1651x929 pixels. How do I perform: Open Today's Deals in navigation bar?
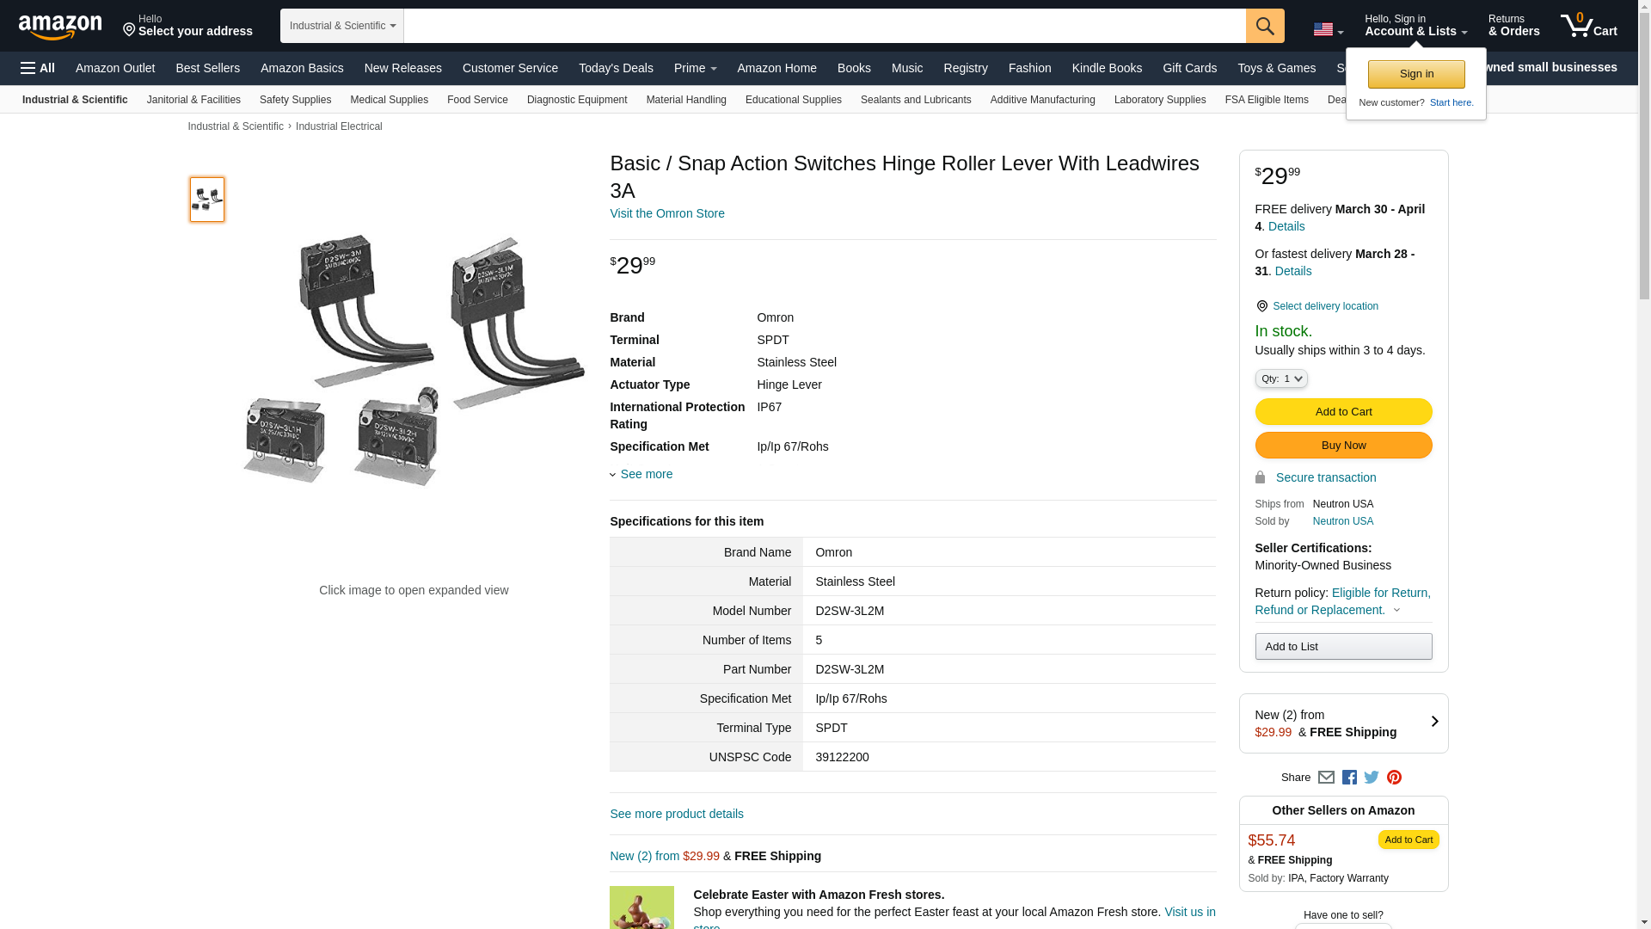[x=616, y=68]
